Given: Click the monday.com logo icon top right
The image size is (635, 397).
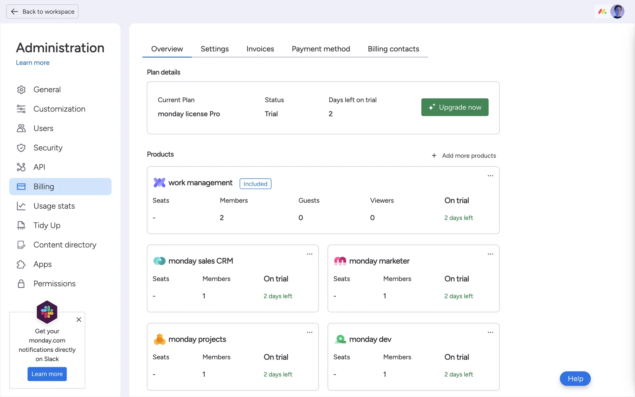Looking at the screenshot, I should pyautogui.click(x=602, y=12).
